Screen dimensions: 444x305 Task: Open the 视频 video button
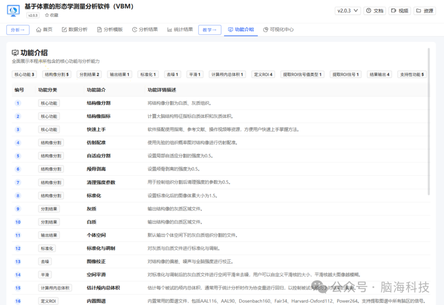point(400,11)
